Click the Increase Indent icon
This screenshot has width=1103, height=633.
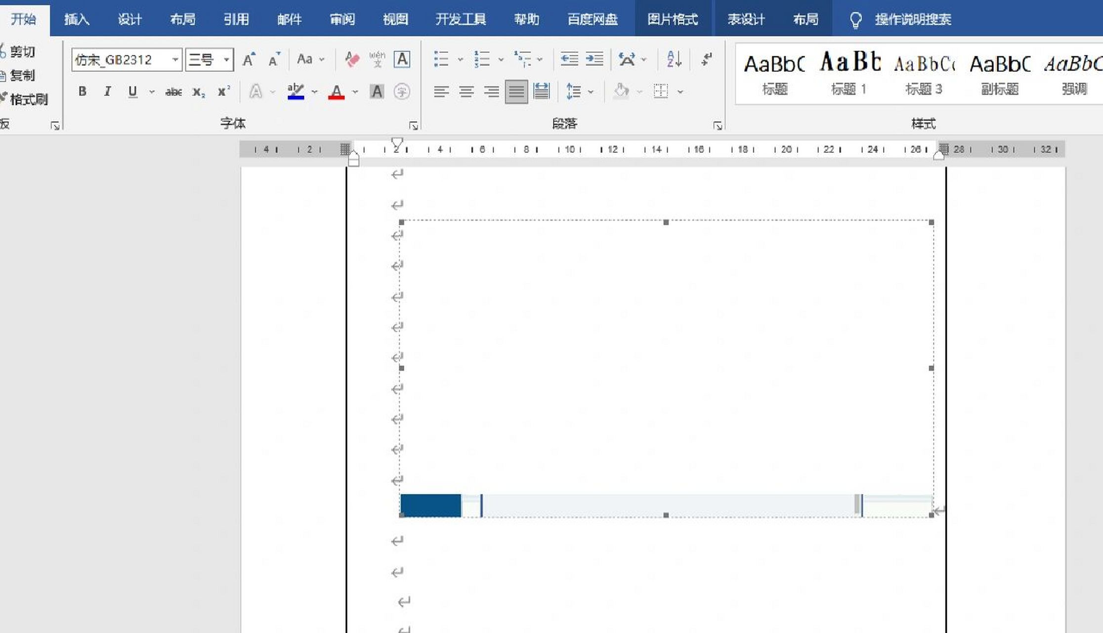coord(594,59)
